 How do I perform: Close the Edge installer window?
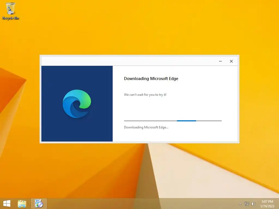coord(231,61)
